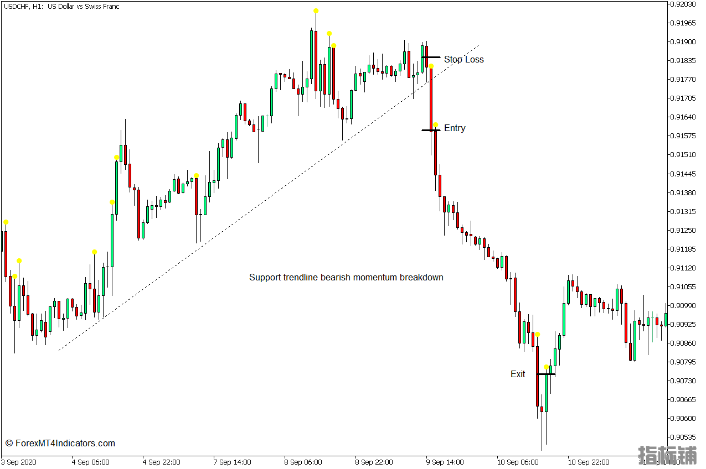Click the 0.91445 price axis label

coord(683,174)
